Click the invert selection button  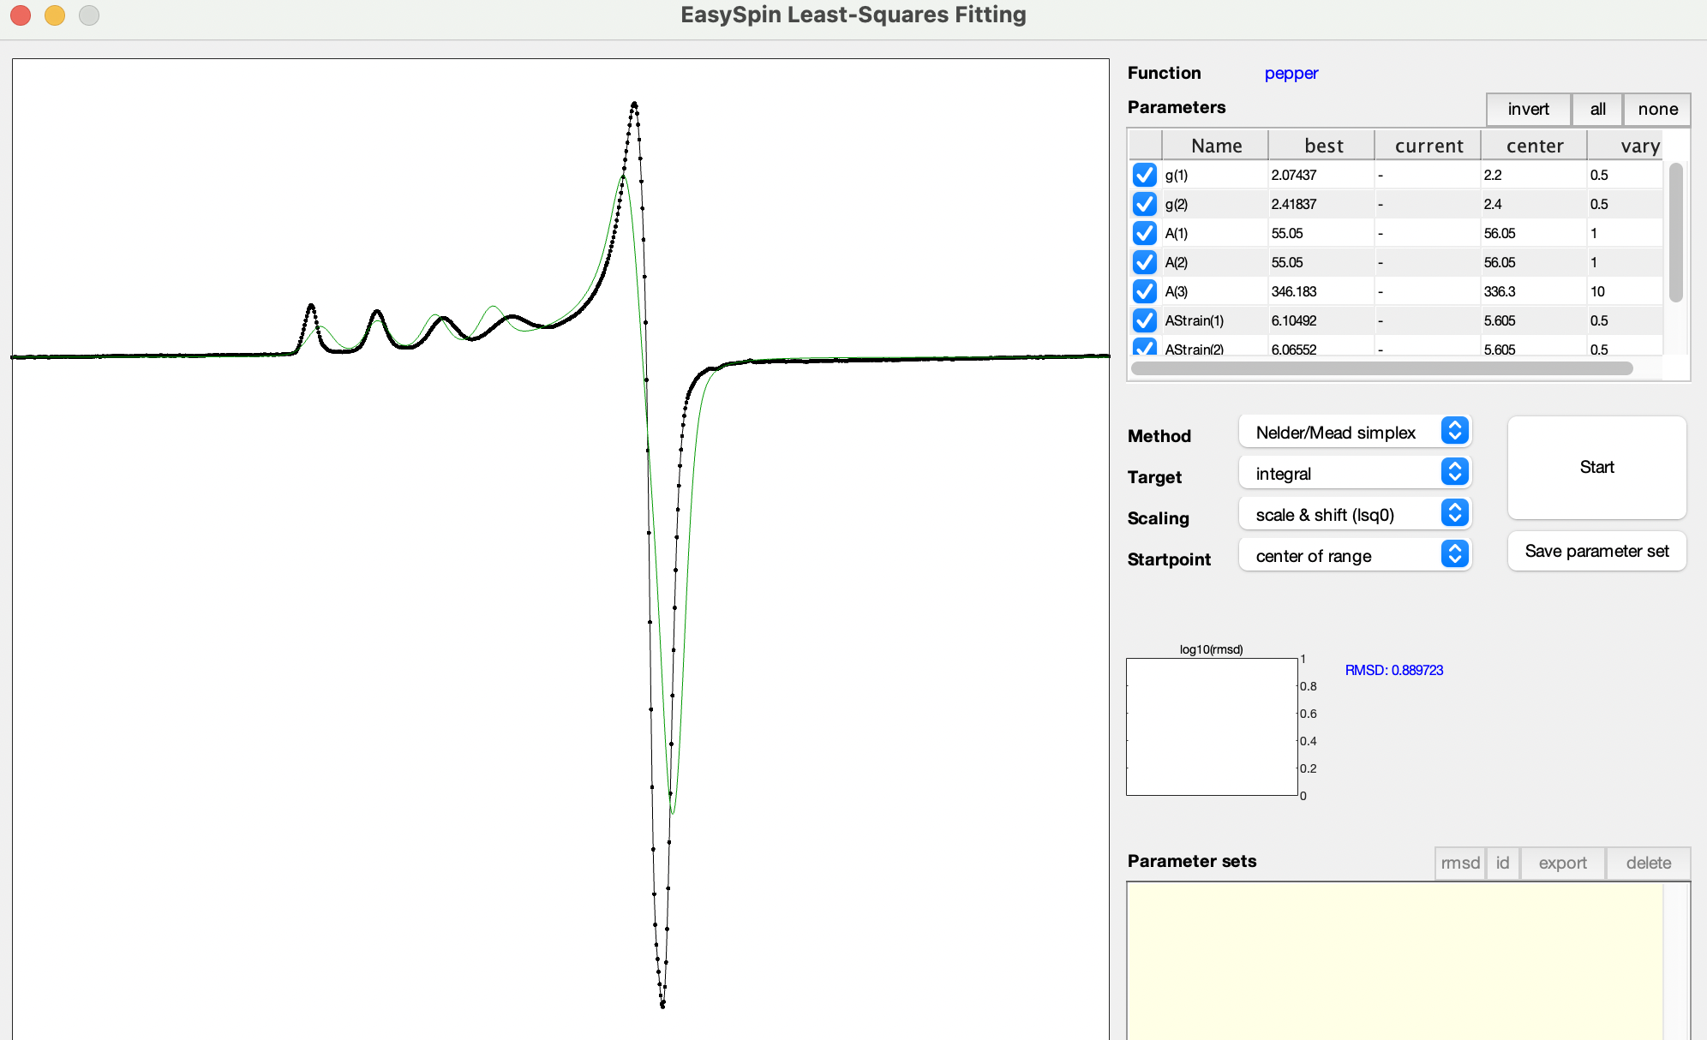[1528, 109]
